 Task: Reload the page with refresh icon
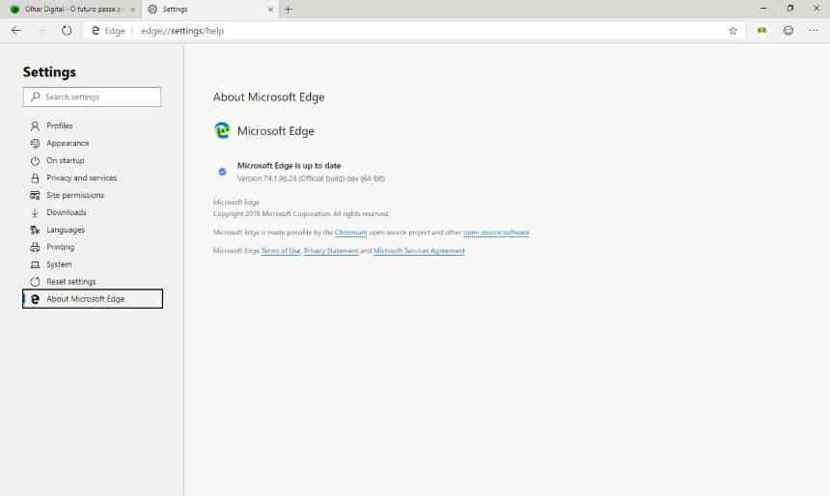pyautogui.click(x=67, y=31)
